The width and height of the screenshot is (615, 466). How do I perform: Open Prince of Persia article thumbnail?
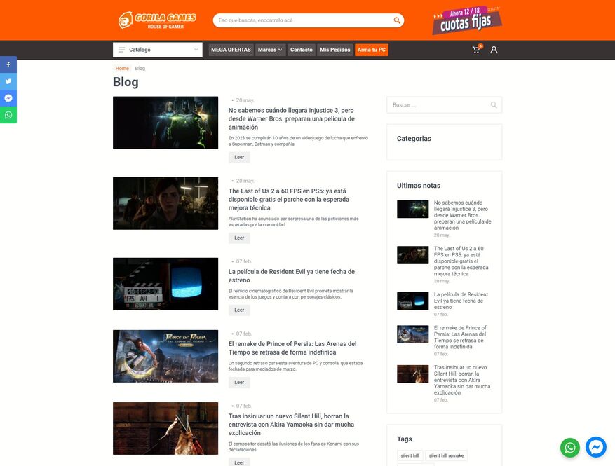[x=165, y=356]
